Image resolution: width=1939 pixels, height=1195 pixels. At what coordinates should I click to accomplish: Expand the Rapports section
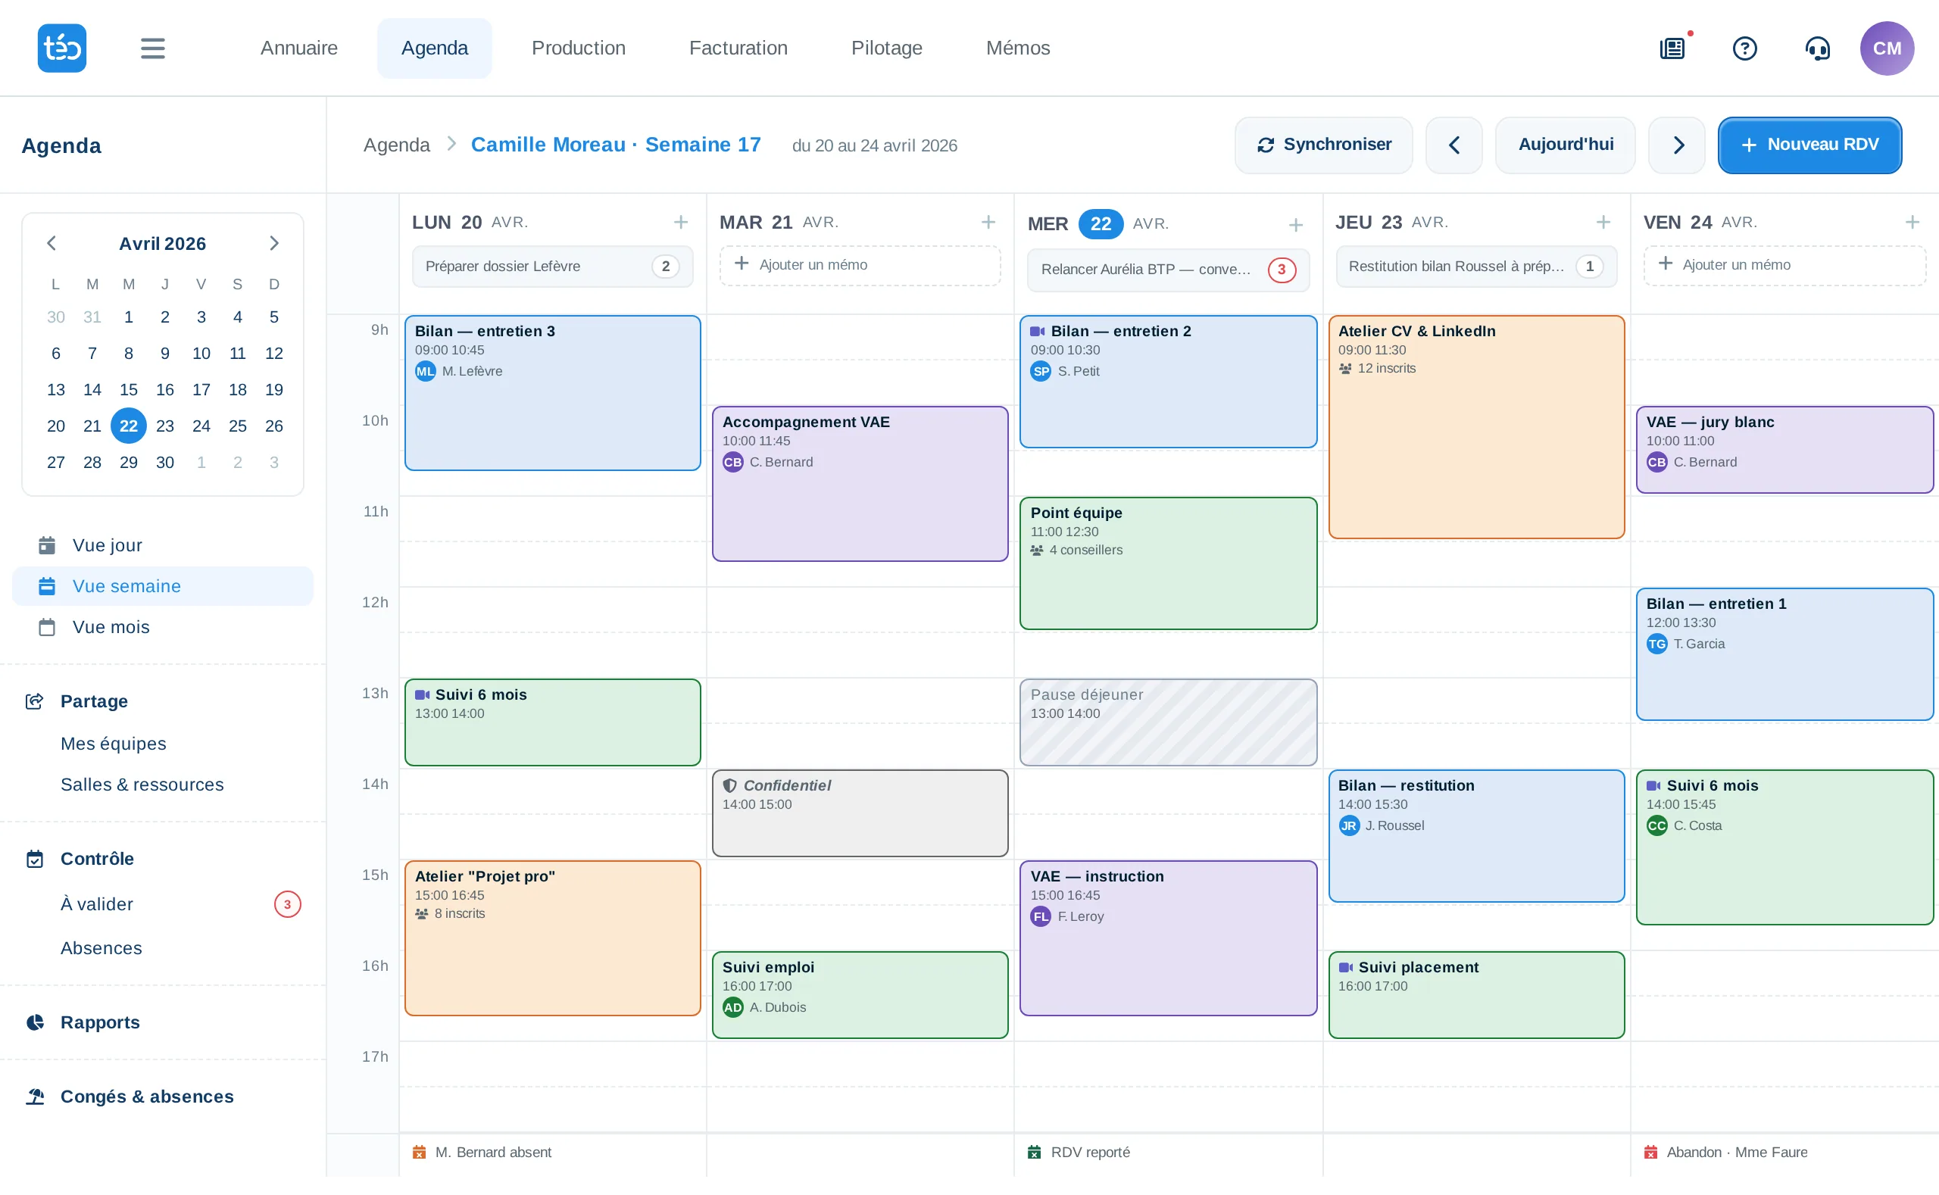101,1022
